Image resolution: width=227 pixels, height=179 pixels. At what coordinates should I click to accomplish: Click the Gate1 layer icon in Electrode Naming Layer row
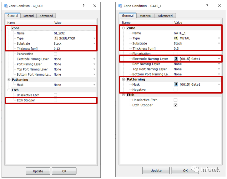176,59
